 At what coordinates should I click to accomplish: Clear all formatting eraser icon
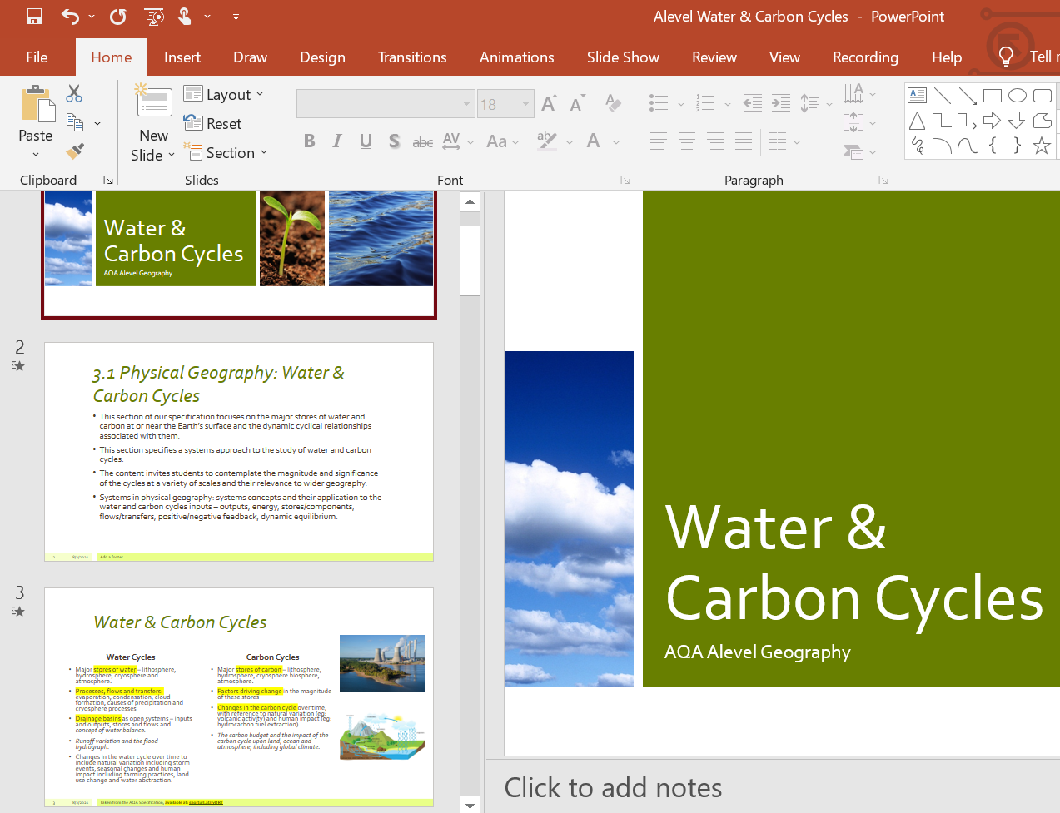(x=614, y=103)
